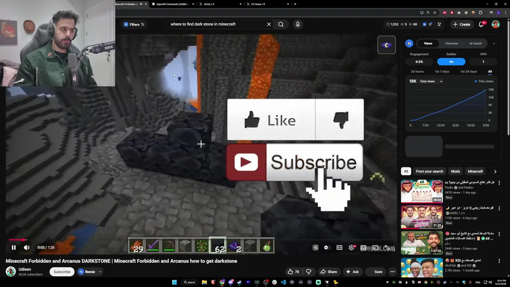Mute the video volume speaker icon
Screen dimensions: 510x287
(27, 248)
